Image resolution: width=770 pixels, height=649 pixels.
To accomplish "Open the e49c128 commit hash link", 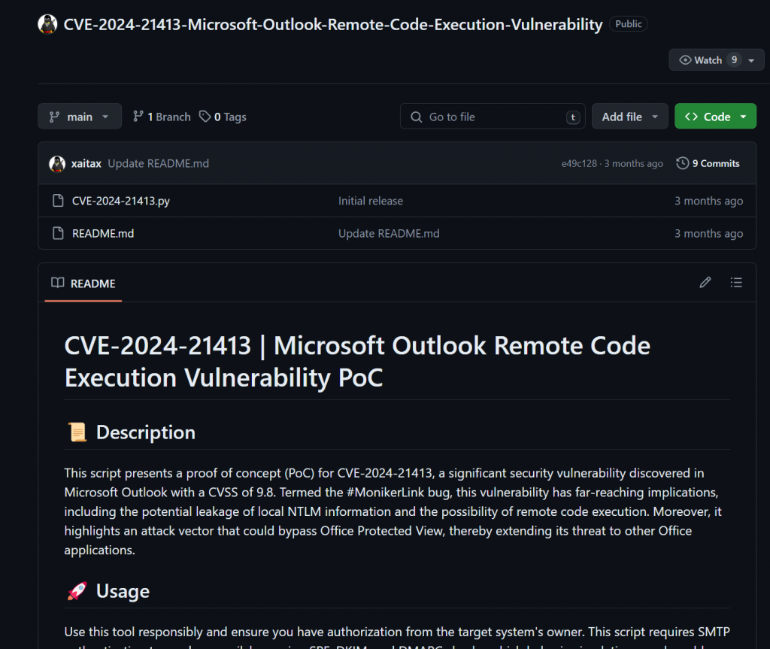I will (579, 163).
